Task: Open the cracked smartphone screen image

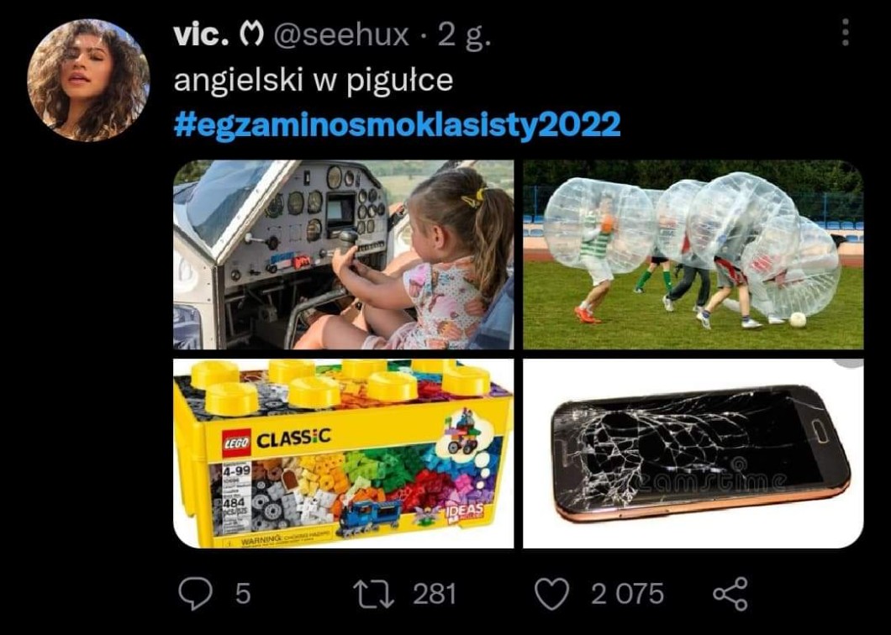Action: (x=693, y=454)
